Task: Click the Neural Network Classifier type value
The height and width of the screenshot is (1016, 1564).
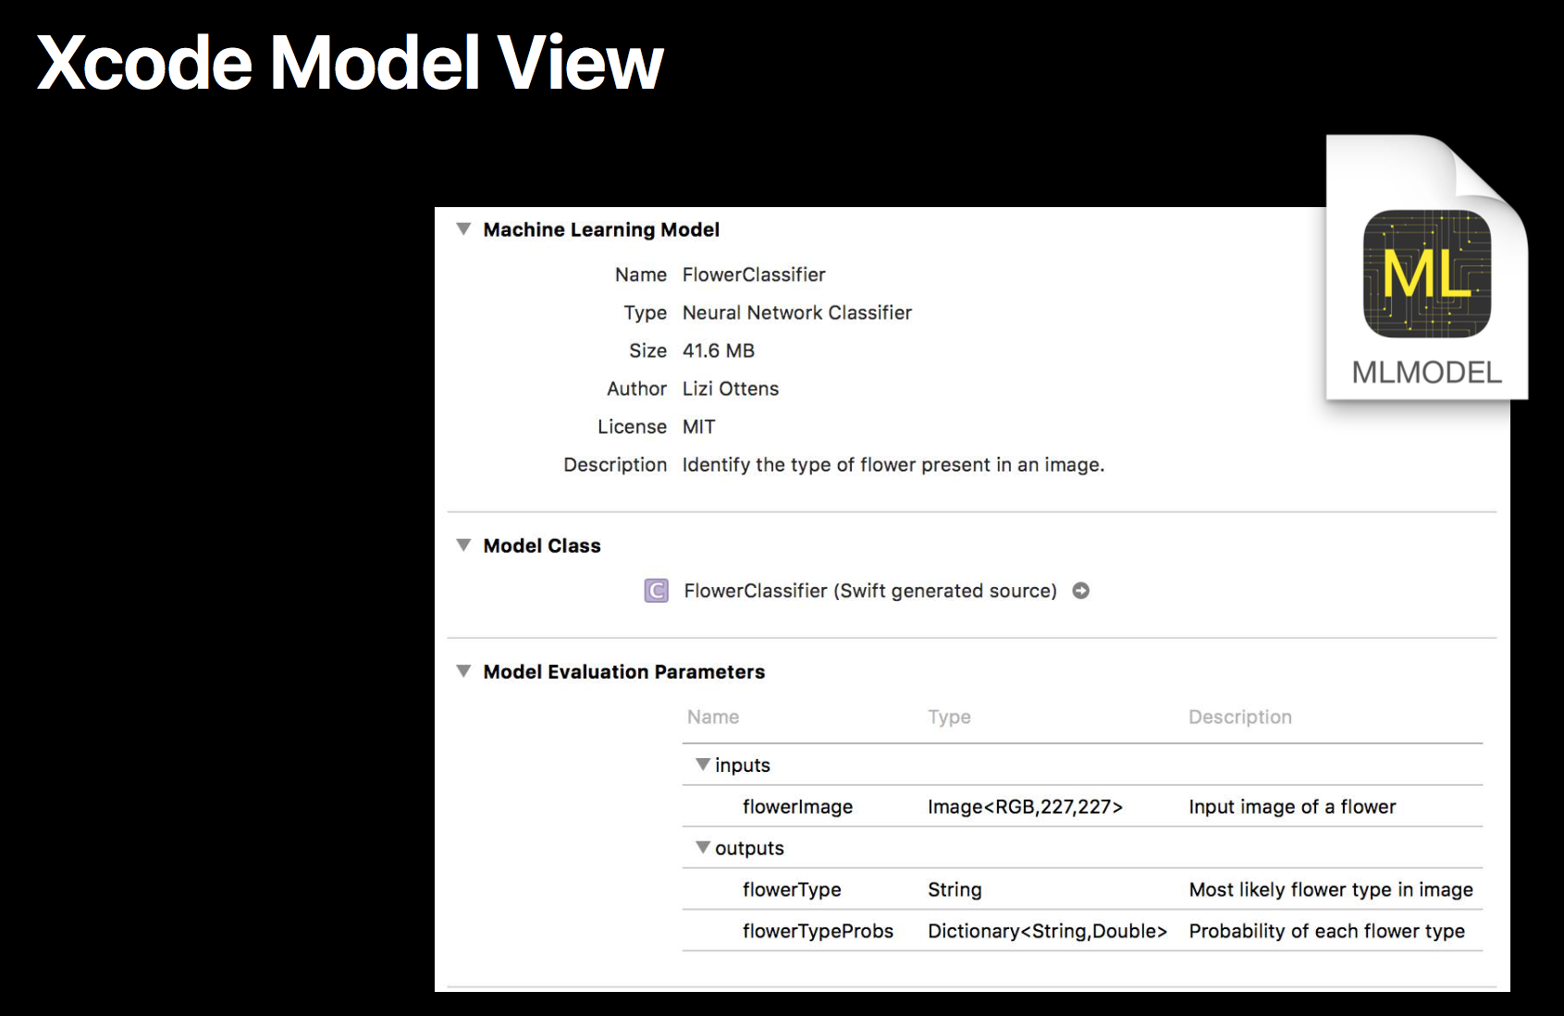Action: (x=796, y=312)
